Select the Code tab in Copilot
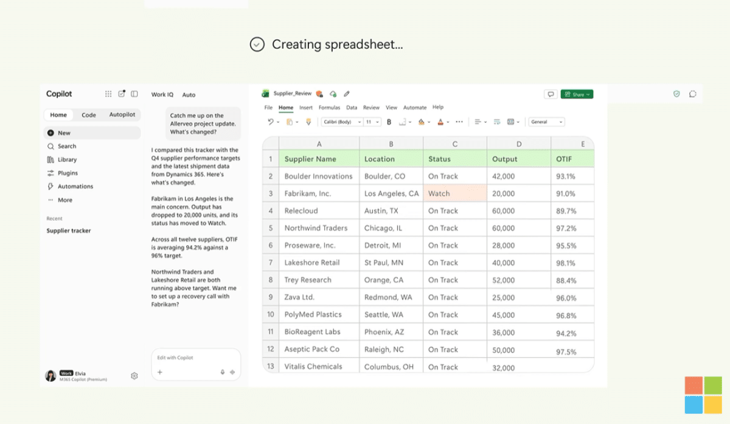Screen dimensions: 730x424 pos(89,115)
